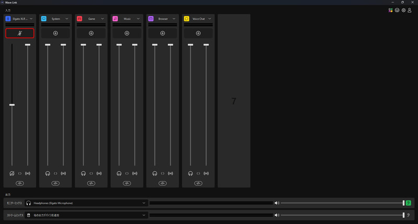This screenshot has width=418, height=224.
Task: Click the Music channel monitor fader handle
Action: point(119,45)
